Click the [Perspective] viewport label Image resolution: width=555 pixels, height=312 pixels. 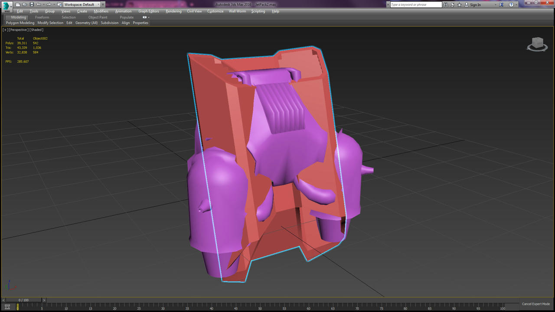coord(19,30)
